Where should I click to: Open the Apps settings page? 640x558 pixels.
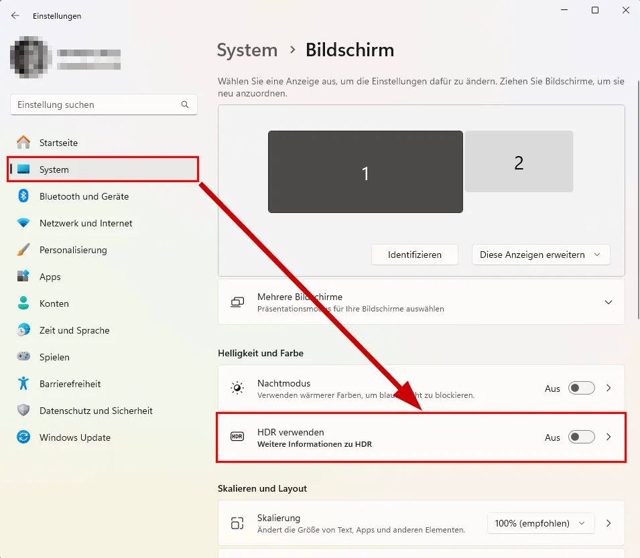(50, 277)
